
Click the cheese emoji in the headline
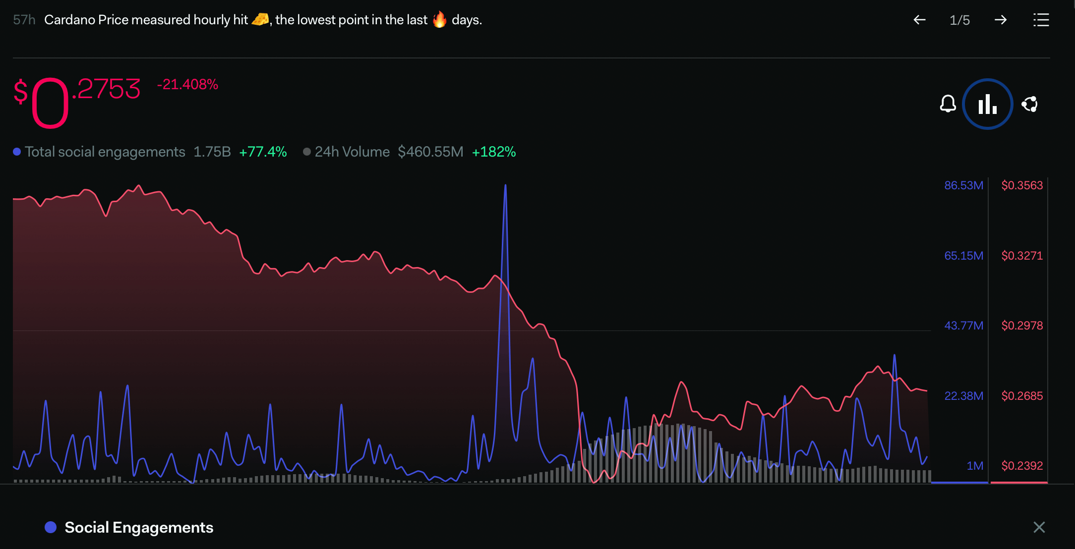(260, 19)
